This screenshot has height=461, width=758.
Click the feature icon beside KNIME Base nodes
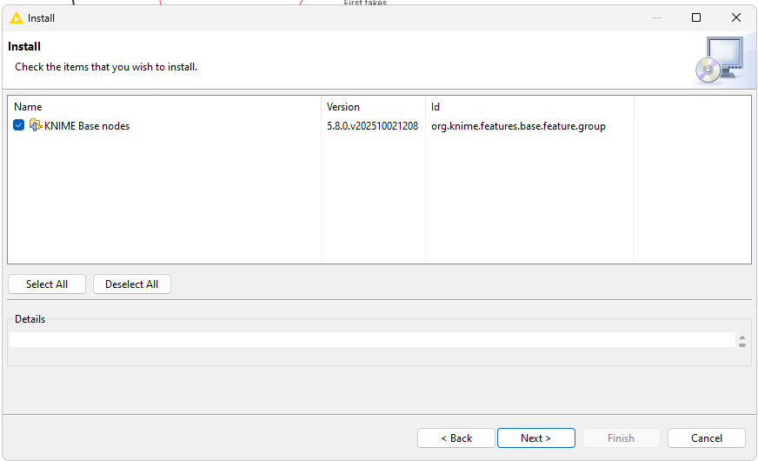[x=35, y=125]
